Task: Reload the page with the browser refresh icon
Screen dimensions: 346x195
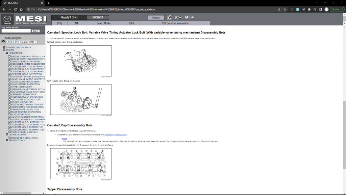Action: [x=16, y=9]
